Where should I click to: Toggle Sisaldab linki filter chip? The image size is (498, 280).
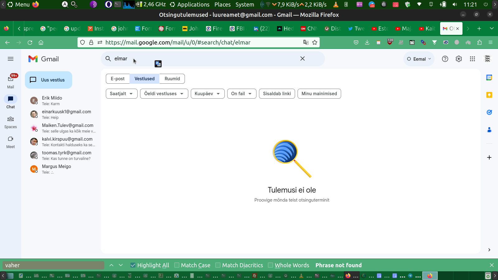[277, 94]
